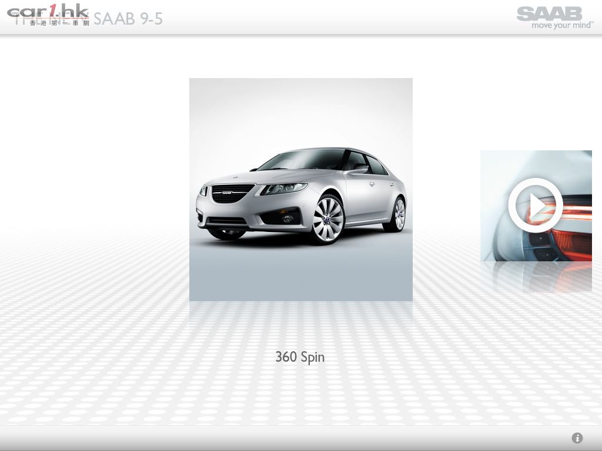Screen dimensions: 602x451
Task: Click "SAAB 9-5" title in header
Action: coord(128,19)
